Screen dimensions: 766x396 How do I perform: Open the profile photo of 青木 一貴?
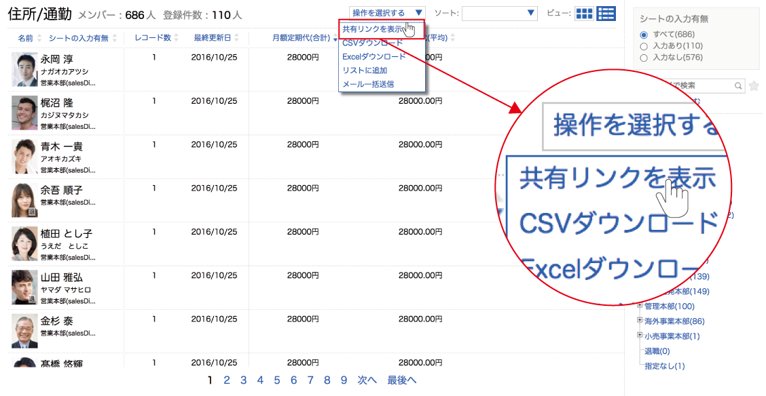click(x=24, y=157)
